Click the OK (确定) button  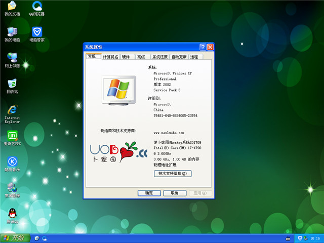(149, 193)
